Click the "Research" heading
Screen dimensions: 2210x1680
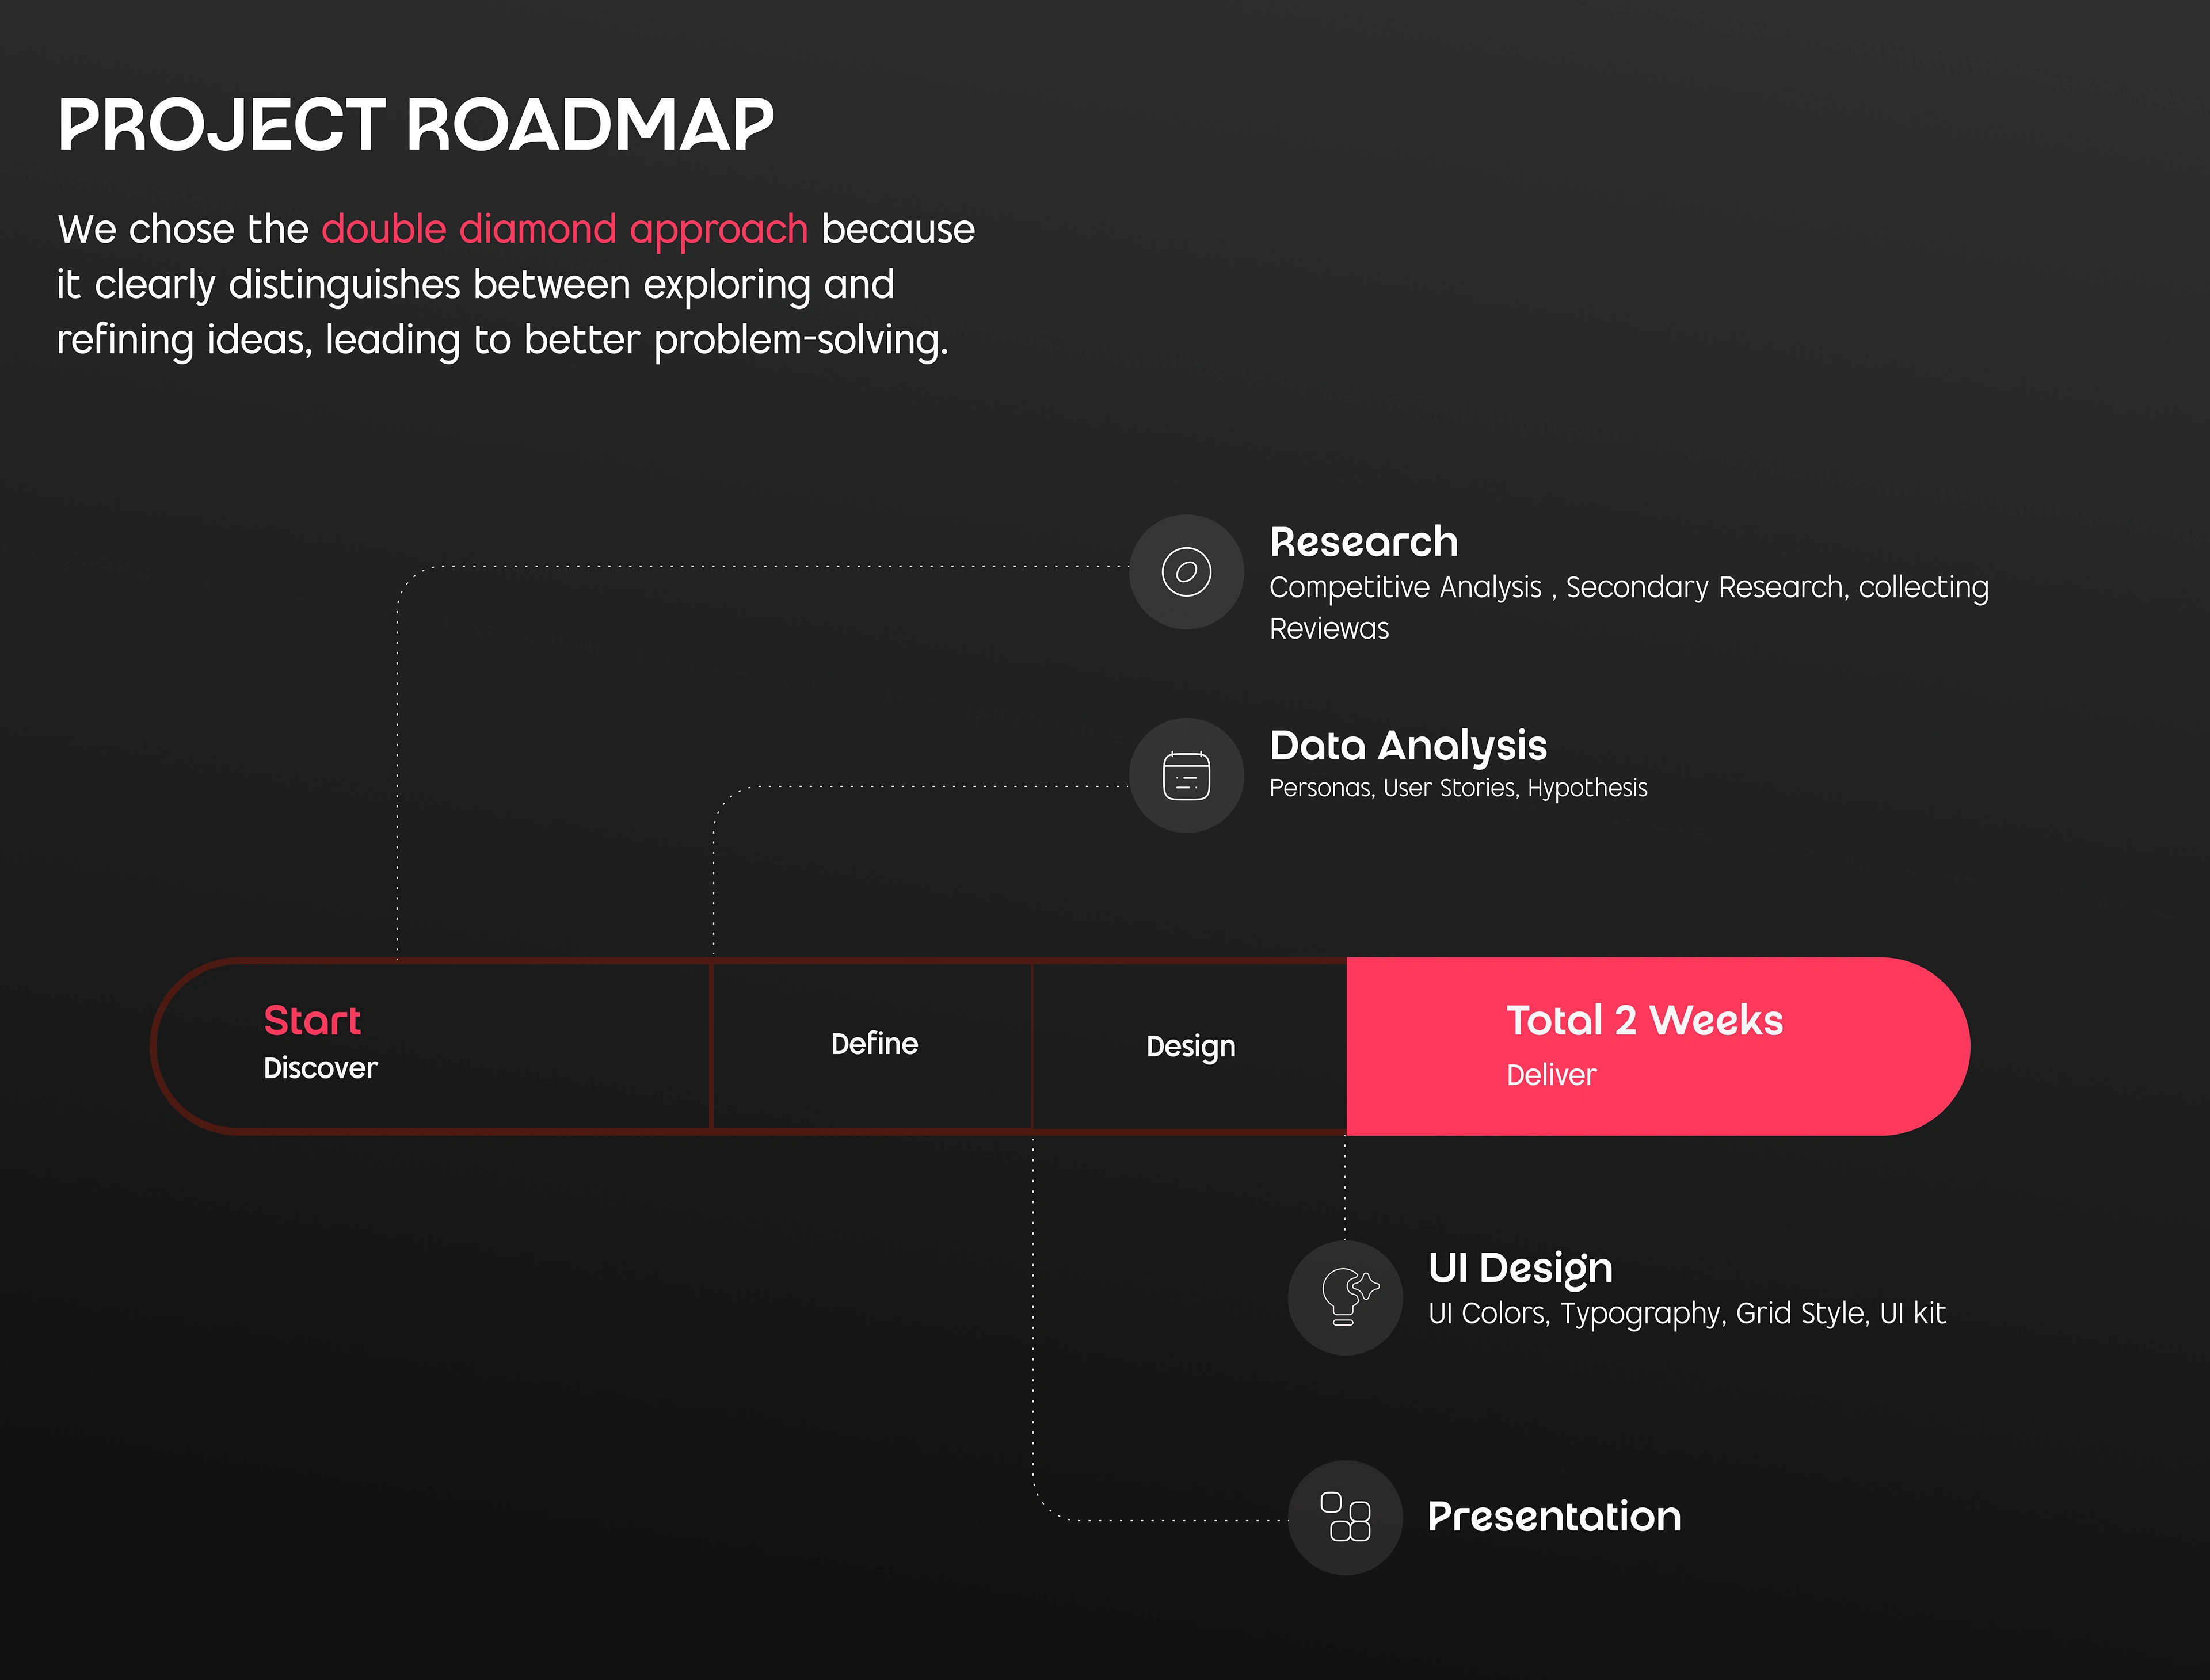[x=1363, y=542]
